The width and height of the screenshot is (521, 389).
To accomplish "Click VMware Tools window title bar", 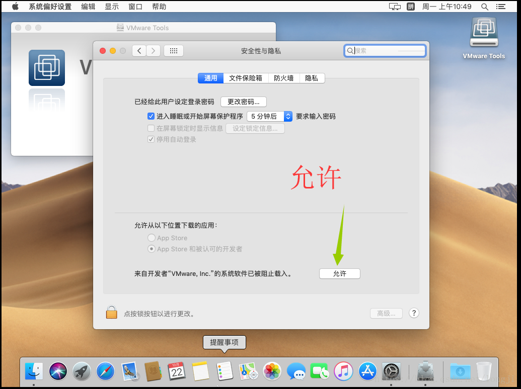I will coord(143,28).
